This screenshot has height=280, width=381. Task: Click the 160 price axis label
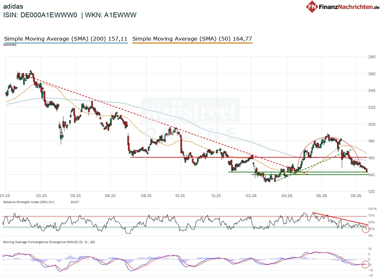(x=372, y=158)
